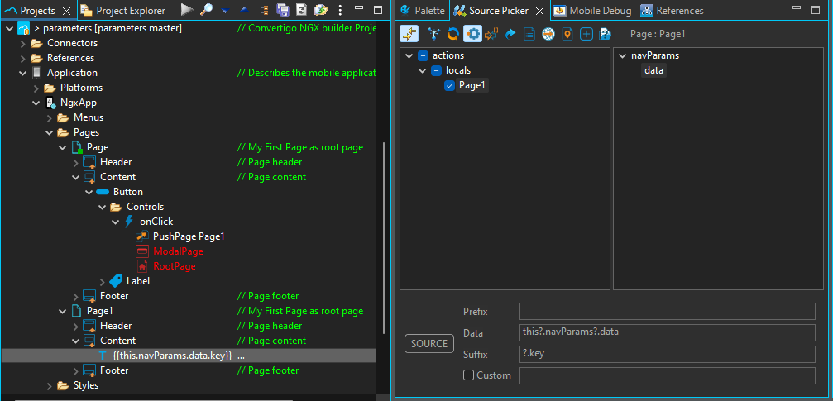This screenshot has height=401, width=833.
Task: Click the Data field with this?.navParams?.data
Action: 668,332
